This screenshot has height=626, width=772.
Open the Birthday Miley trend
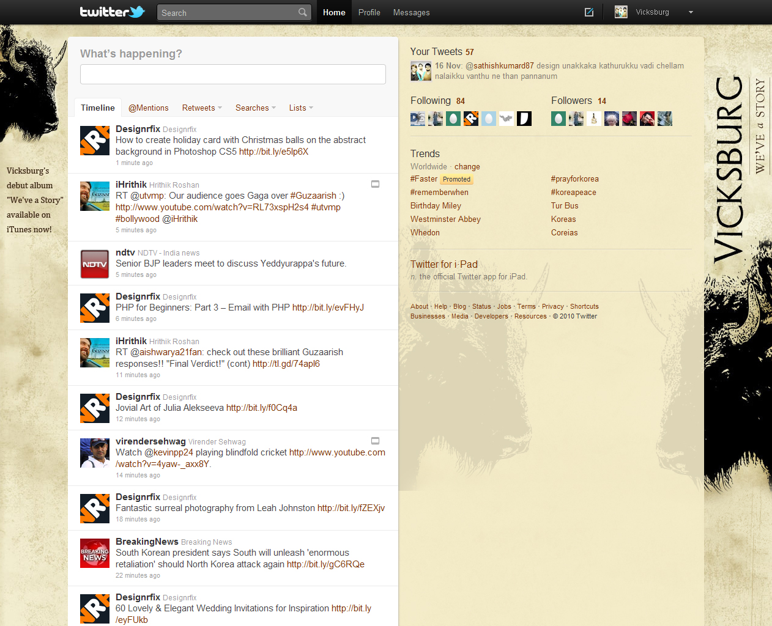(x=436, y=206)
